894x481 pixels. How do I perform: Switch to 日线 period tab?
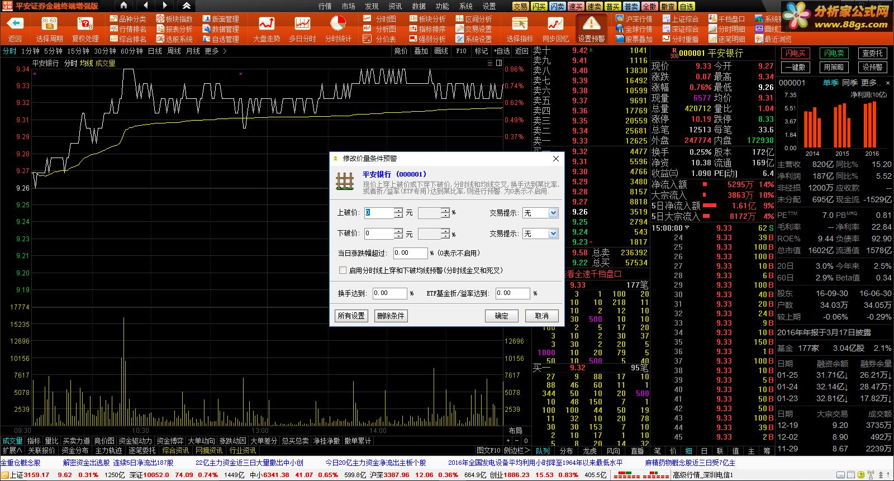coord(155,51)
